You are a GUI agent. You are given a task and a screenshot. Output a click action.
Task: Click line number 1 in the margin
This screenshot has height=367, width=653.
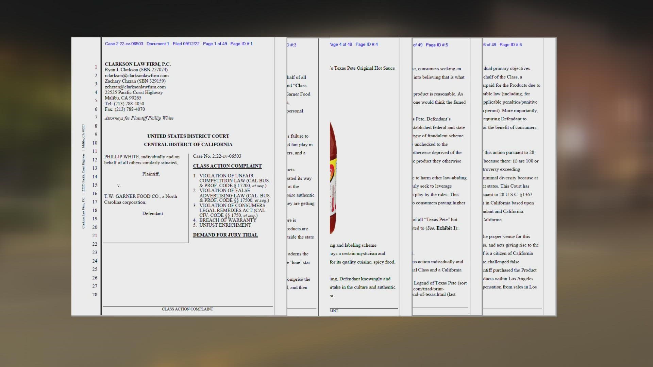pyautogui.click(x=96, y=67)
